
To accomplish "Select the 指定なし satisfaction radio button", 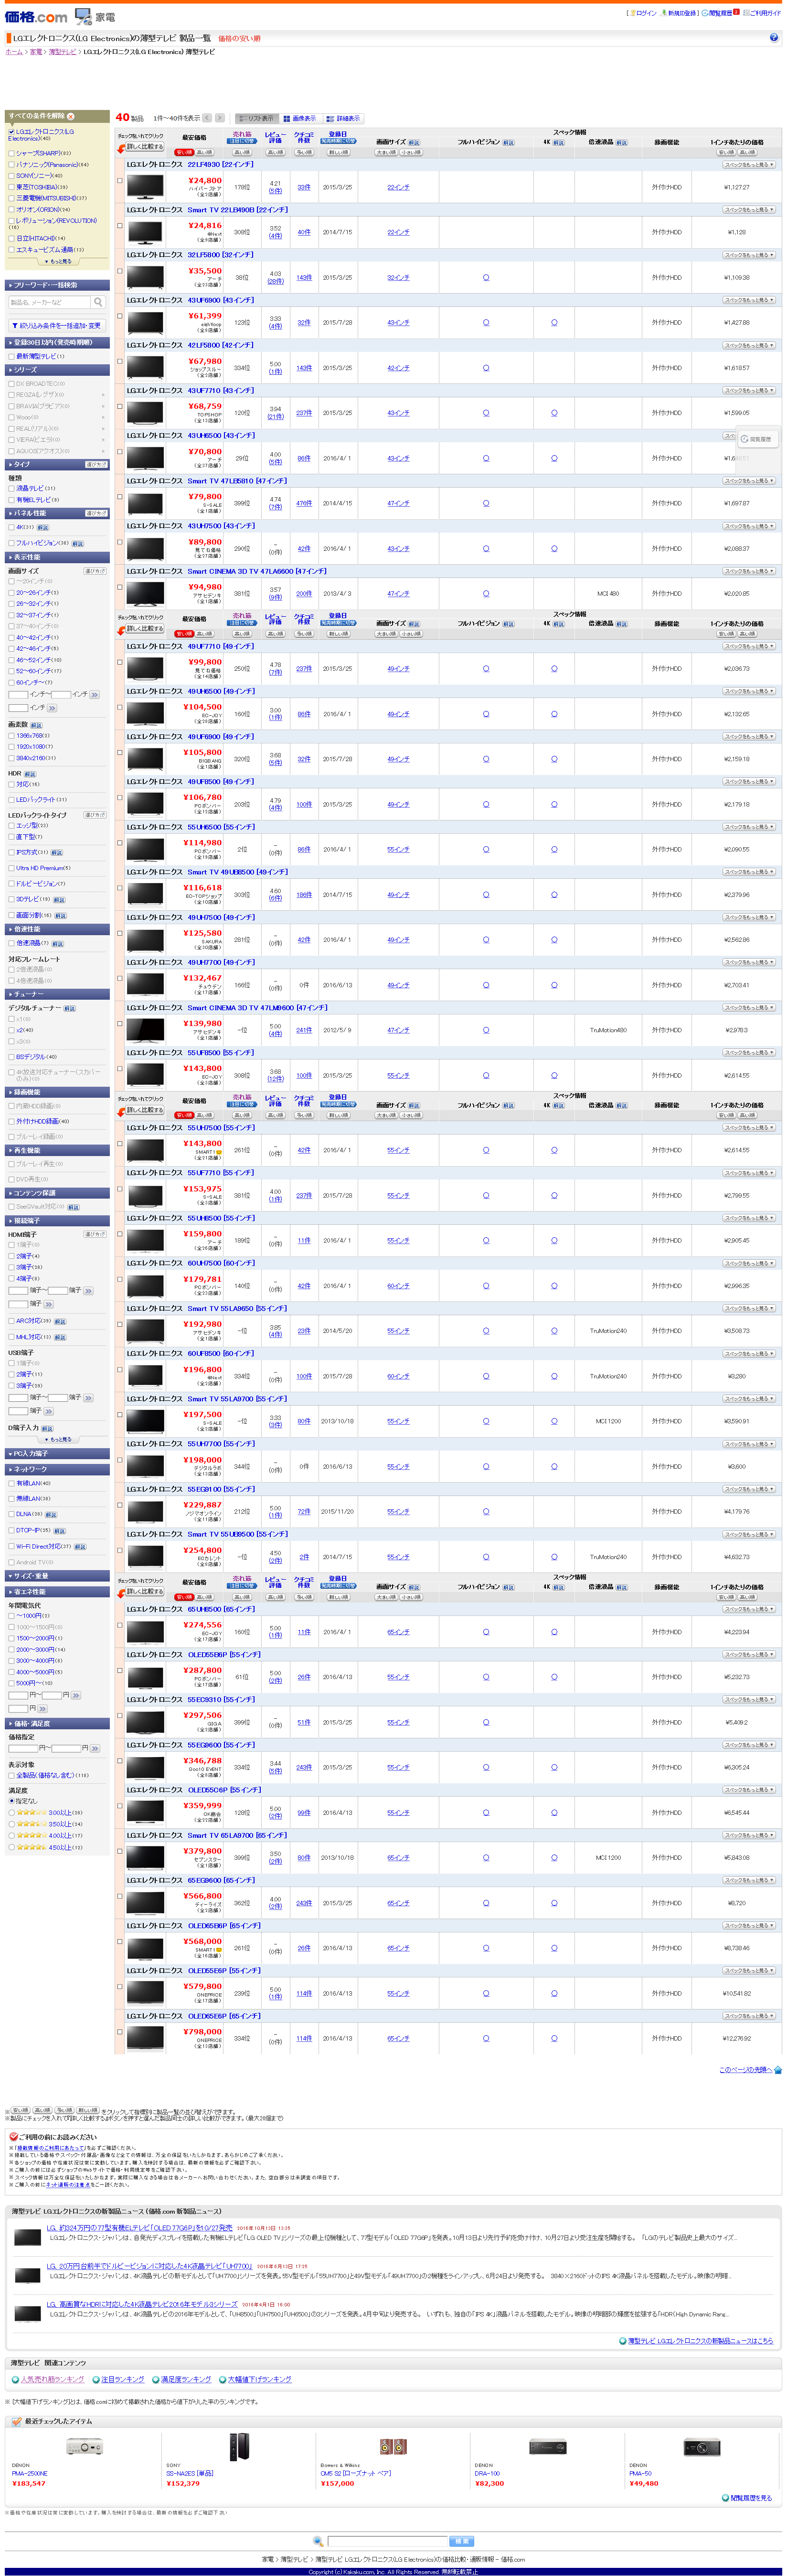I will pos(12,1801).
